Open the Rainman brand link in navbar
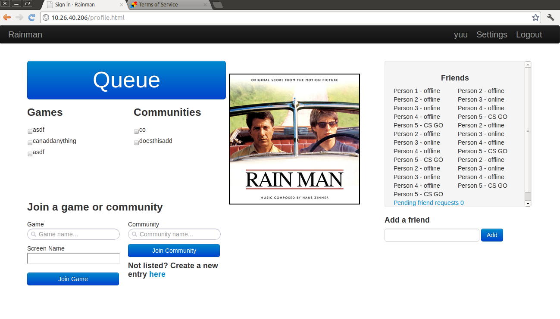Viewport: 560px width, 319px height. click(25, 34)
